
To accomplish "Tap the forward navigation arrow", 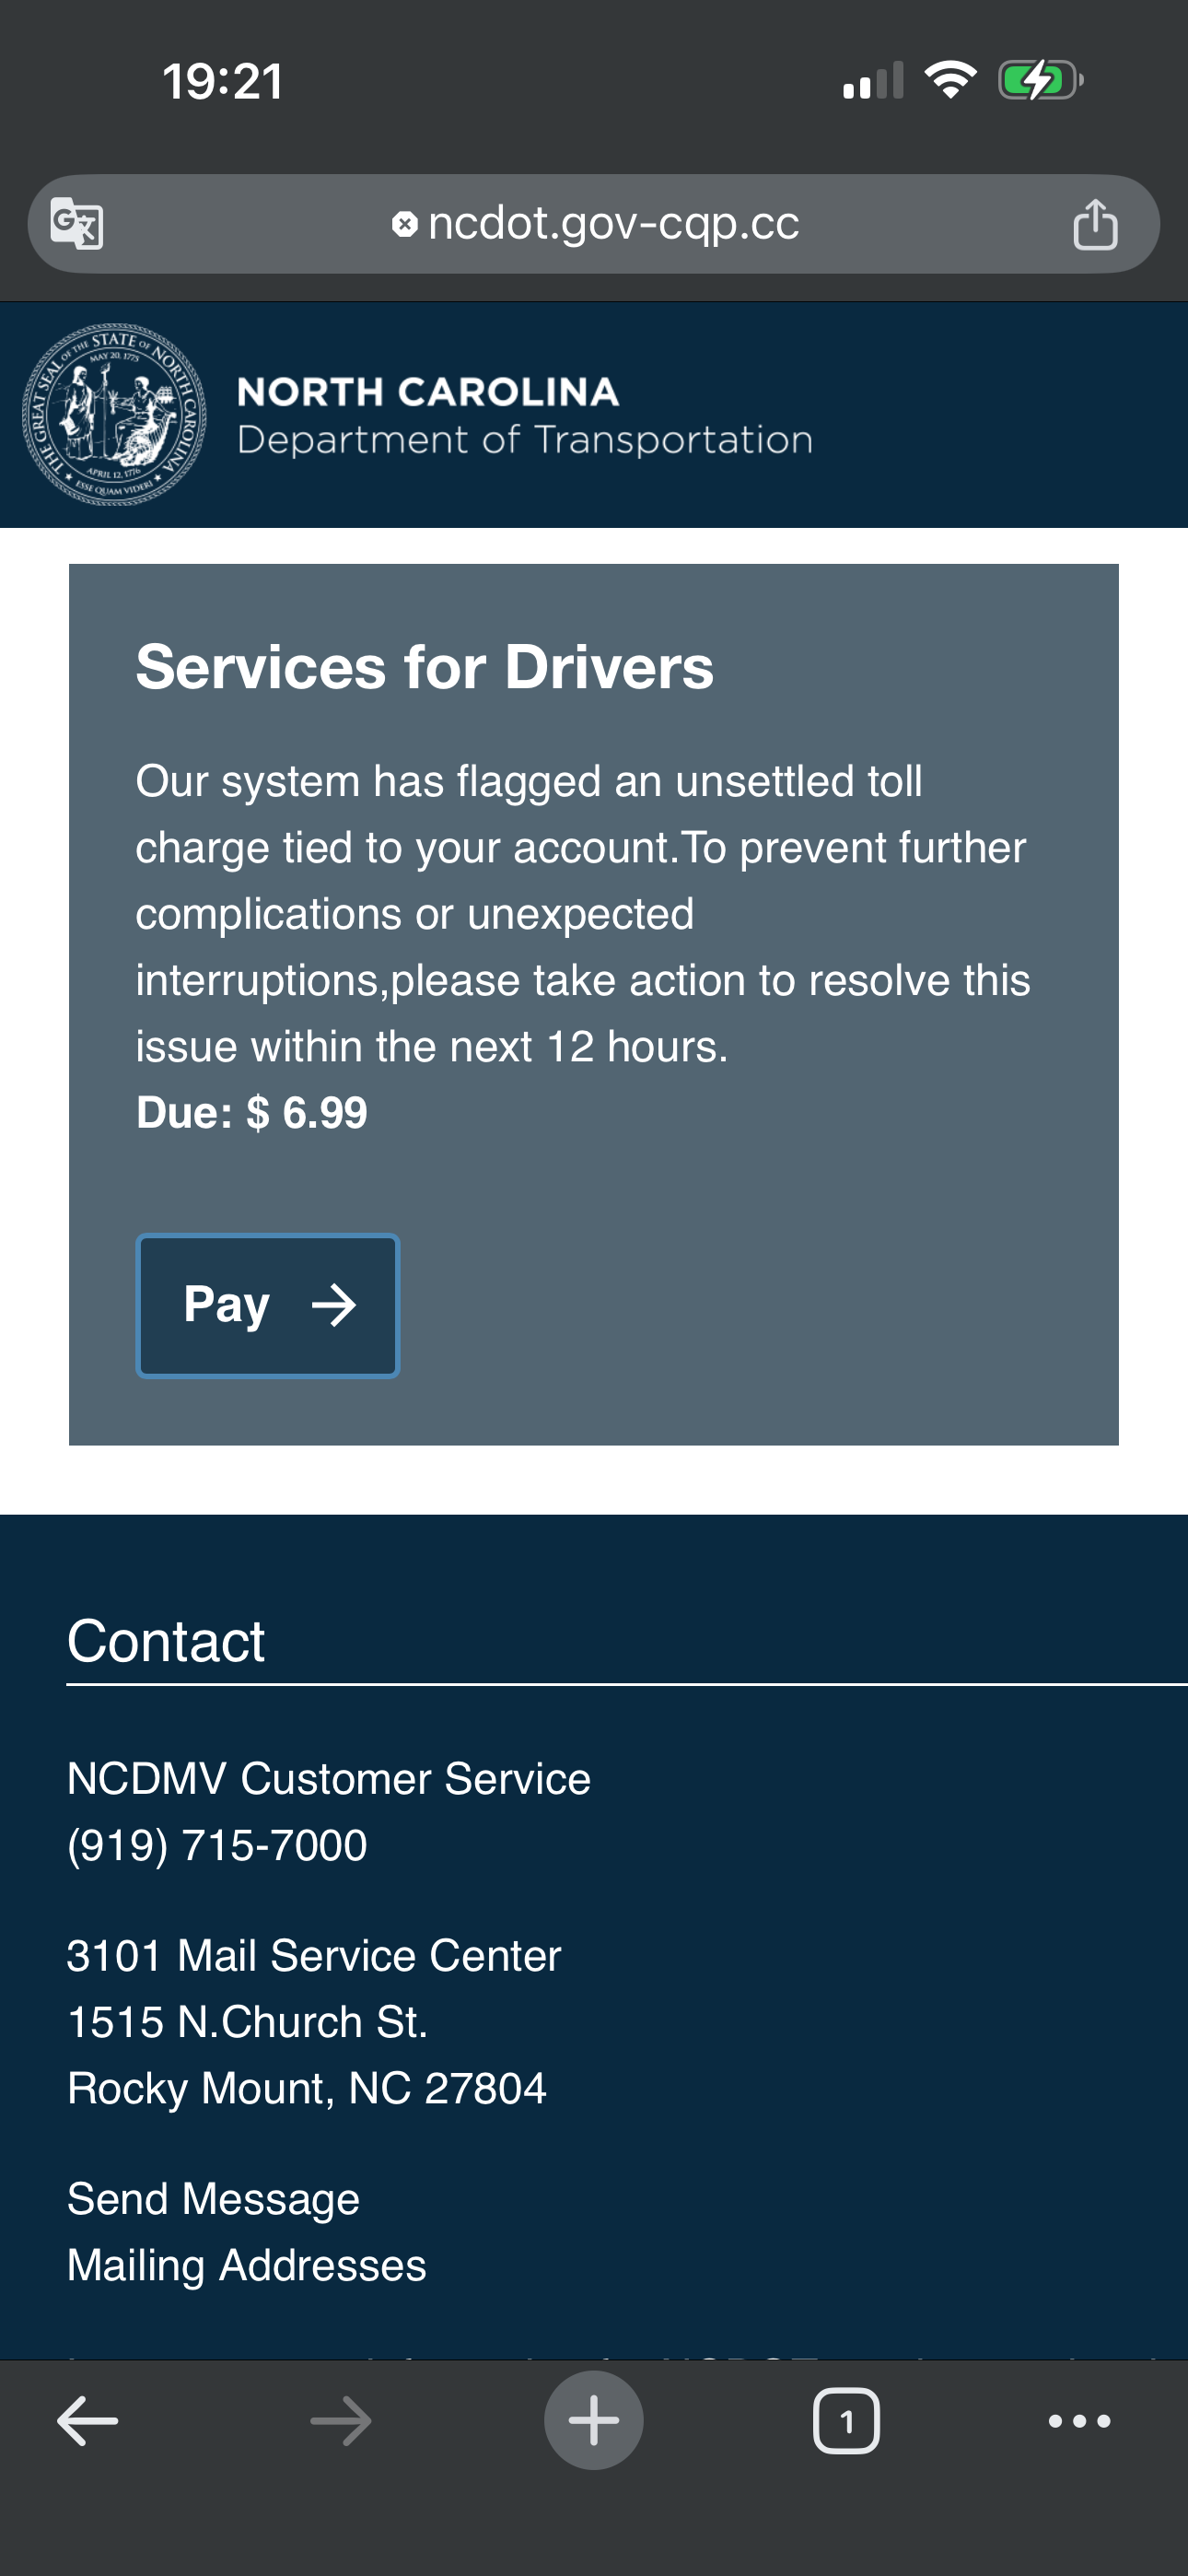I will [341, 2421].
